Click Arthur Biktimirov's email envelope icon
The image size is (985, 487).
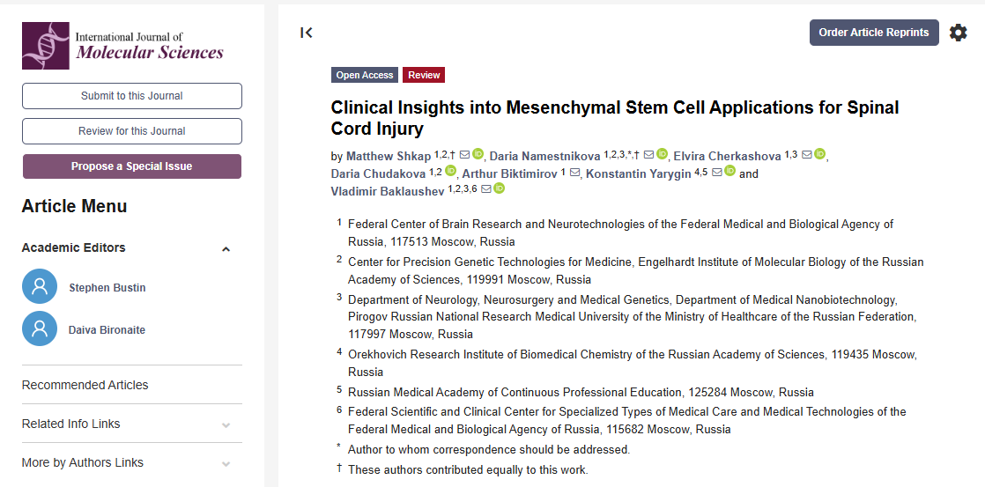click(x=574, y=173)
